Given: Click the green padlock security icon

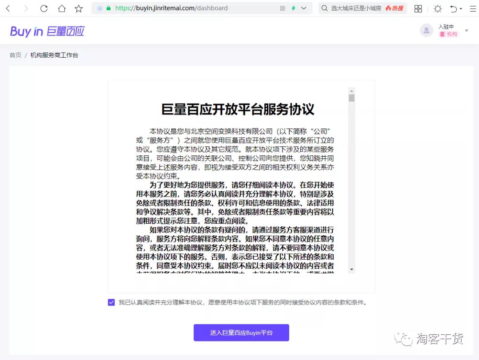Looking at the screenshot, I should point(109,8).
